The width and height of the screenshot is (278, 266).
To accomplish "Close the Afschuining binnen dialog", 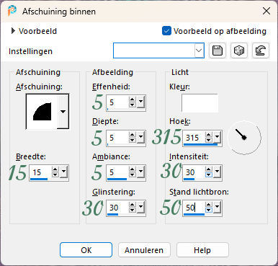I will [x=266, y=11].
